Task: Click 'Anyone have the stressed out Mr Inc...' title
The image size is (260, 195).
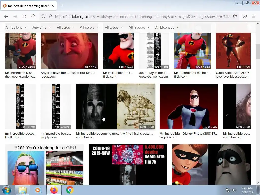Action: coord(69,73)
